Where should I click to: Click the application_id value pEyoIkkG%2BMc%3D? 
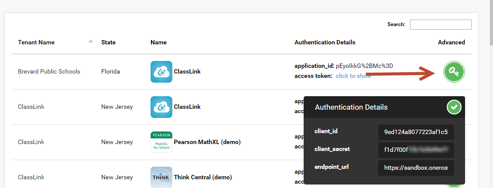tap(364, 66)
